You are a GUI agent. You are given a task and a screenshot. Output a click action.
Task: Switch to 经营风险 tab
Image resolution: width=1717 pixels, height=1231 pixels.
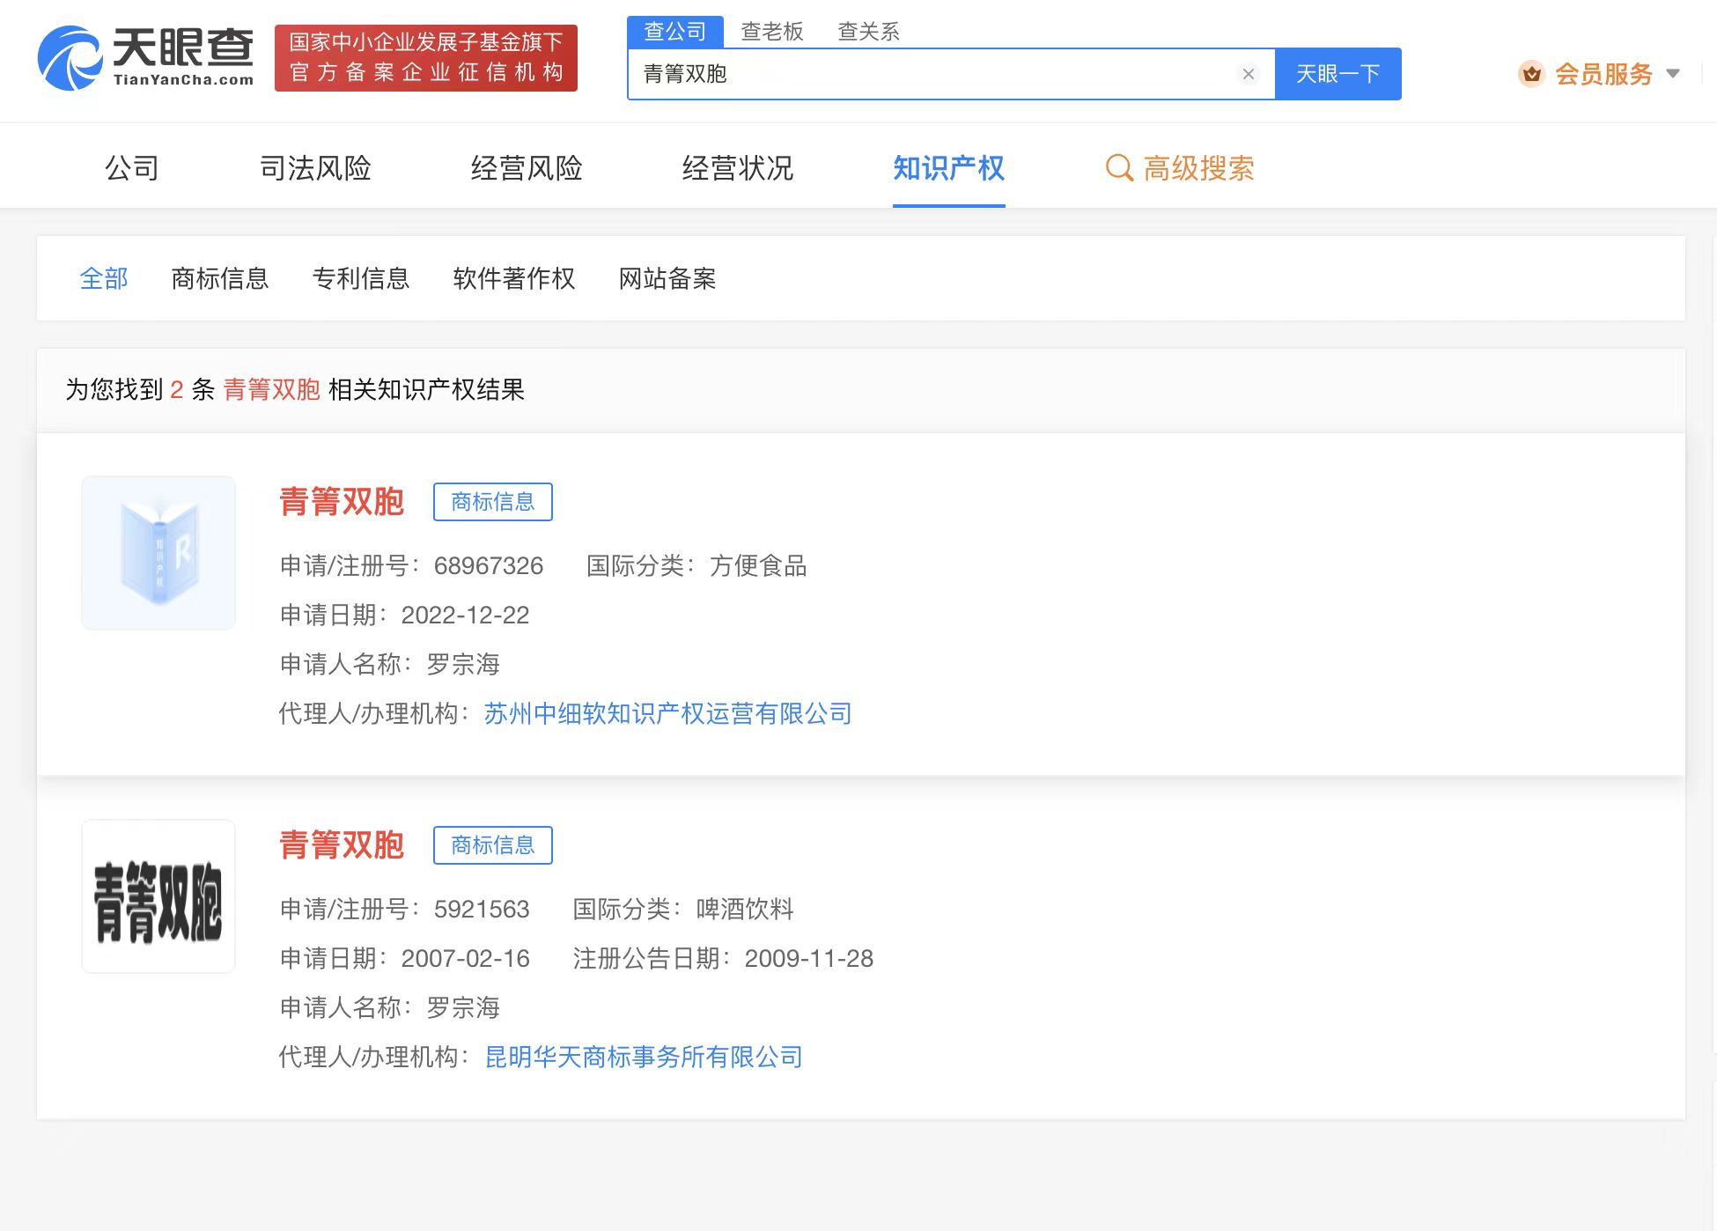(x=527, y=167)
